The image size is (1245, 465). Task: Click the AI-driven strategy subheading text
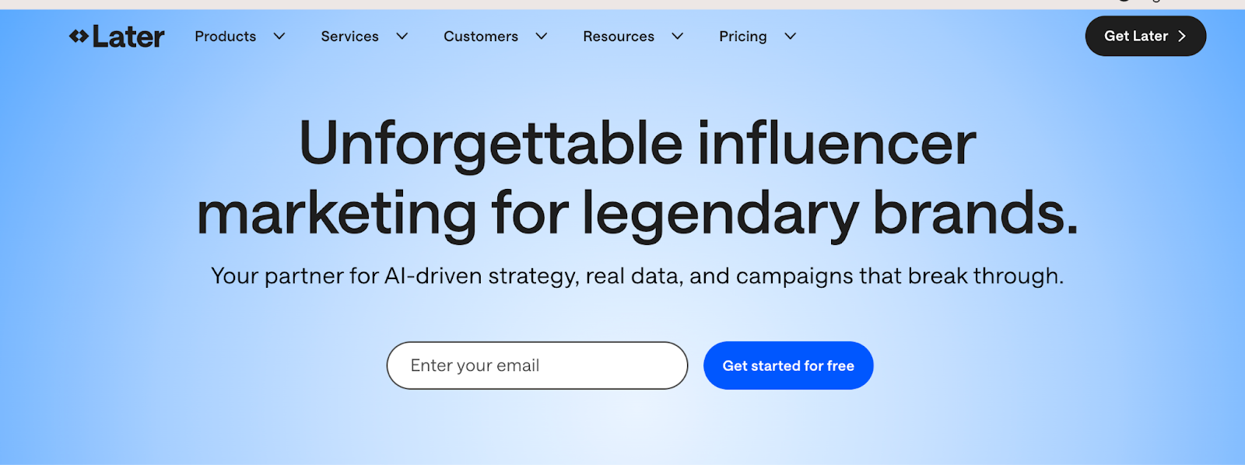(637, 276)
